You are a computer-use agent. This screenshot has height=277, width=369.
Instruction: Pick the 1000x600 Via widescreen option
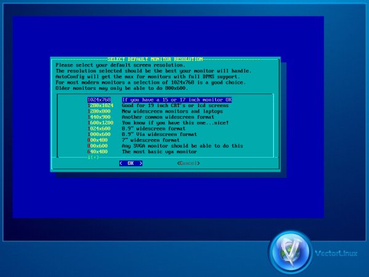pos(99,134)
